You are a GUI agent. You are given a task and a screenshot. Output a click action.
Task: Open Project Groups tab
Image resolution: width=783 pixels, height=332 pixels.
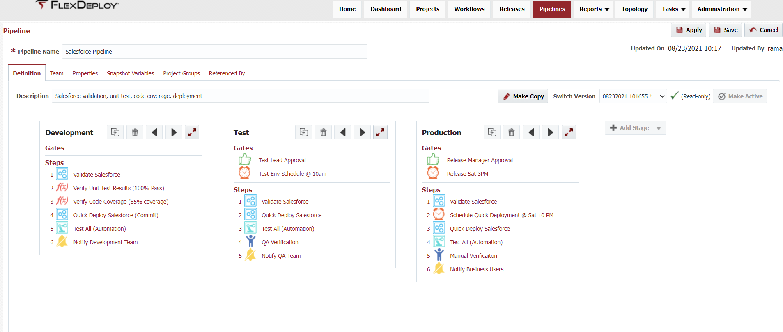[181, 73]
